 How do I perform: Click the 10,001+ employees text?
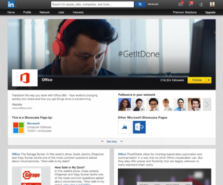[39, 131]
